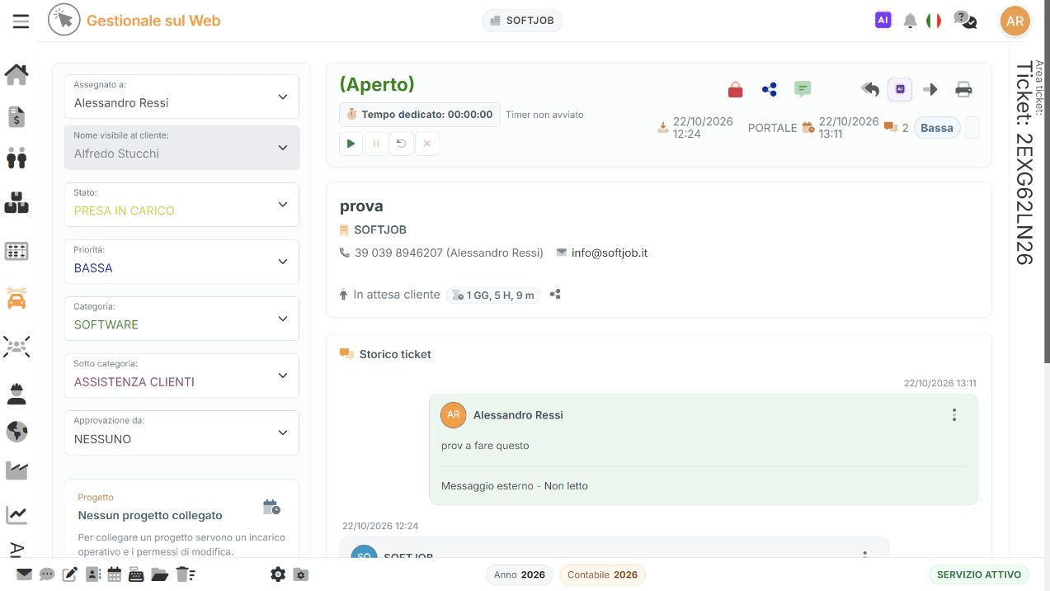1050x591 pixels.
Task: Start the ticket timer
Action: point(351,144)
